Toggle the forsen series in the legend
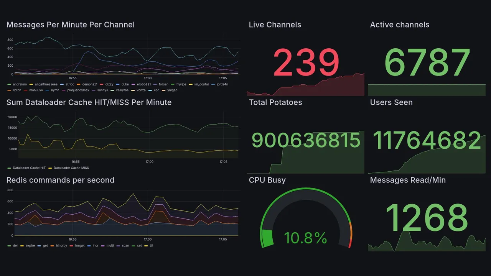 (x=163, y=84)
